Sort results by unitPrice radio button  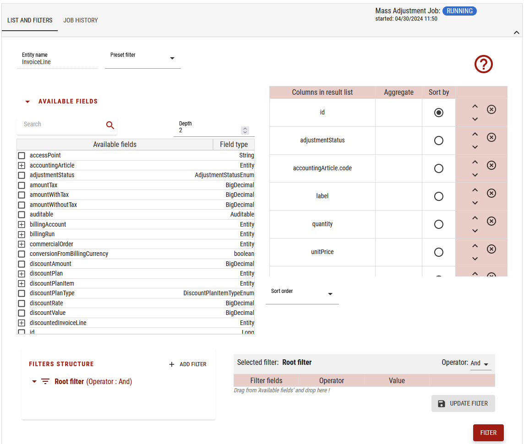[438, 252]
